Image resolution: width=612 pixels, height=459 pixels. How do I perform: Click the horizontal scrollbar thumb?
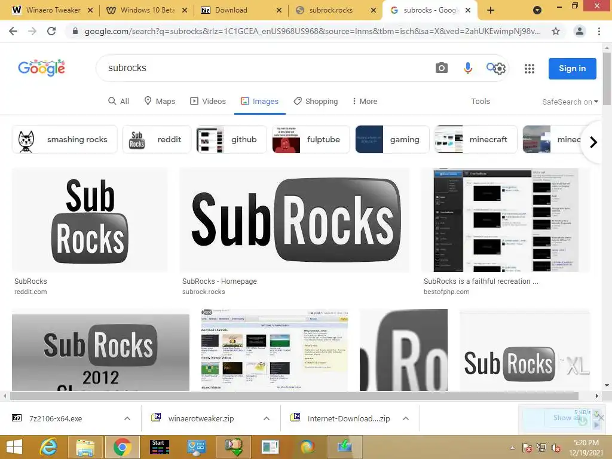(x=294, y=396)
